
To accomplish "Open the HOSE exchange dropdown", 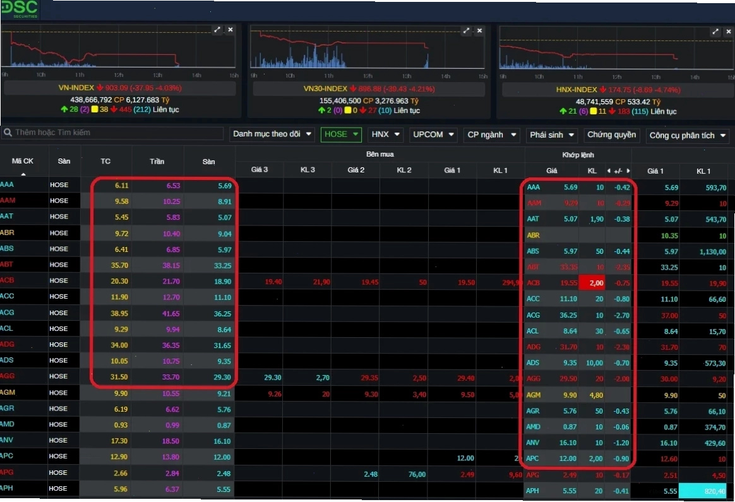I will pos(341,134).
